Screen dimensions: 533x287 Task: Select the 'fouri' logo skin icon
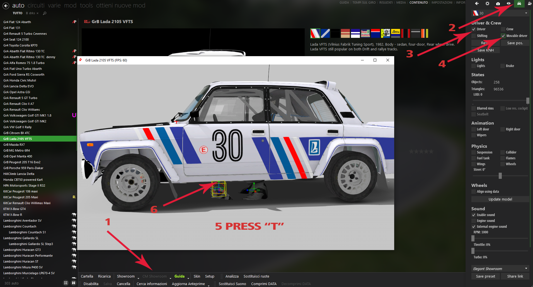tap(365, 33)
